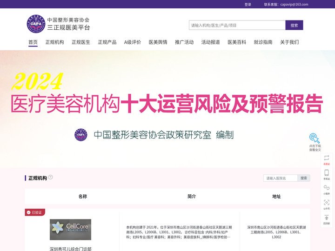Image resolution: width=335 pixels, height=251 pixels.
Task: Click the address text 深圳市南山区沙河街道
Action: (x=276, y=232)
